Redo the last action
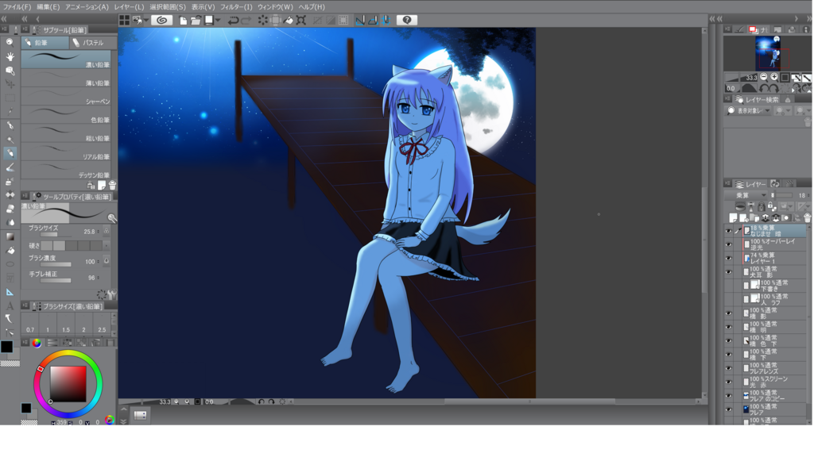The height and width of the screenshot is (457, 814). [246, 20]
